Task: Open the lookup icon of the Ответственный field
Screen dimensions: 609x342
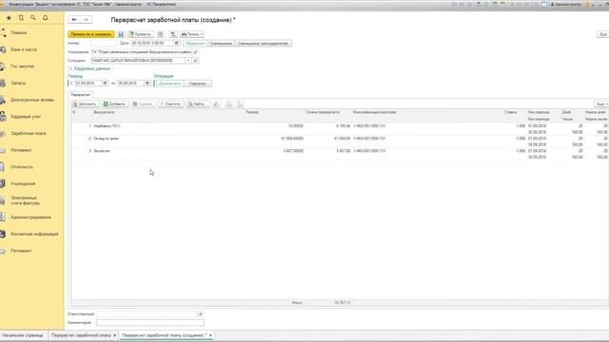Action: 201,314
